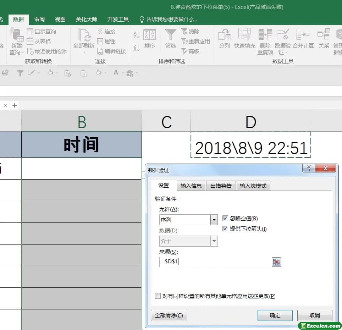Open Recent Sources (最近使用的源)

47,51
